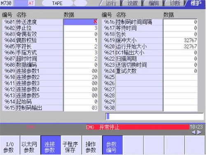Go to the 诊断 tab
This screenshot has width=206, height=155.
[175, 3]
